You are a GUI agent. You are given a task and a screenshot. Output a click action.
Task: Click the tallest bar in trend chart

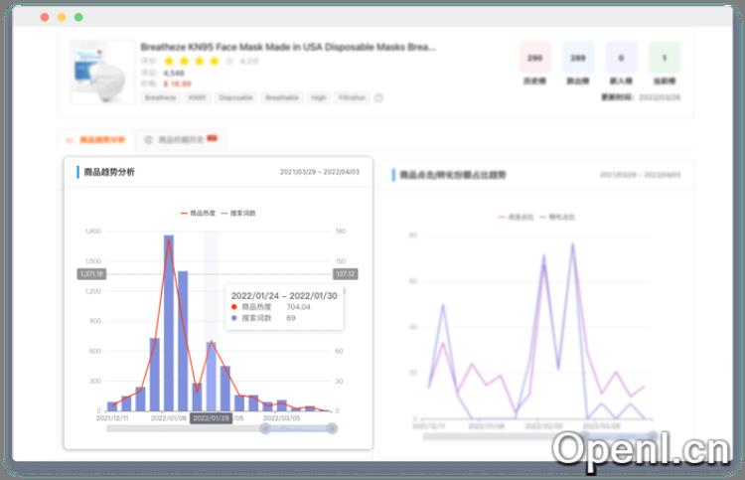coord(169,323)
